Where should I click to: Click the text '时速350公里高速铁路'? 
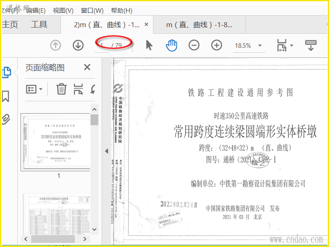click(x=241, y=116)
